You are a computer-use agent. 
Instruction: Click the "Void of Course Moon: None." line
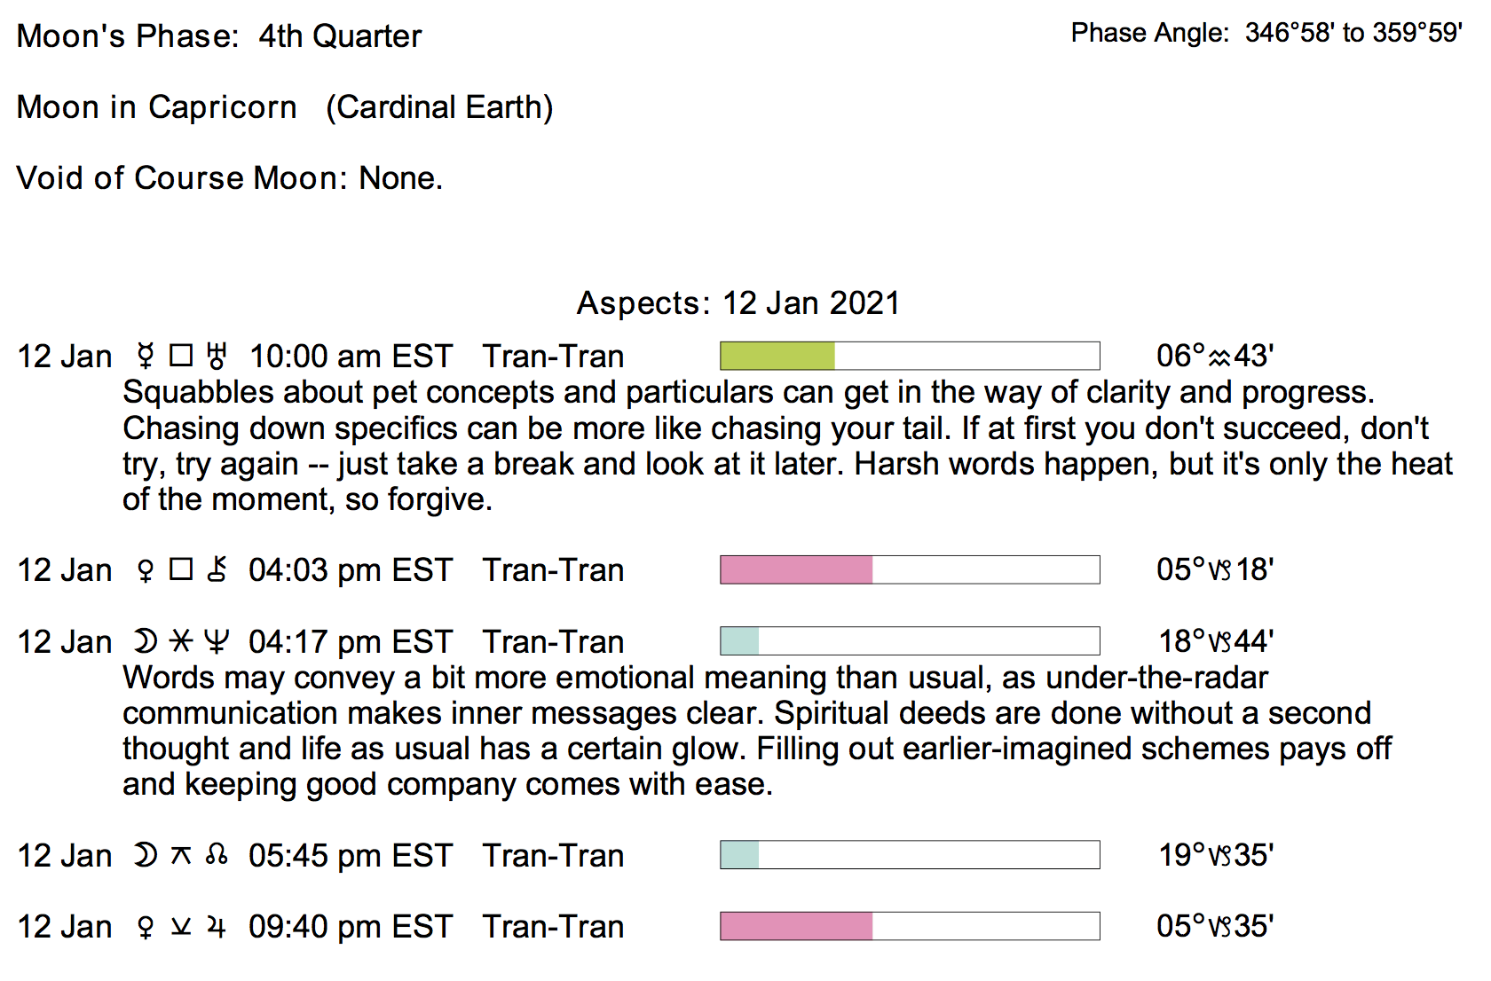point(229,178)
